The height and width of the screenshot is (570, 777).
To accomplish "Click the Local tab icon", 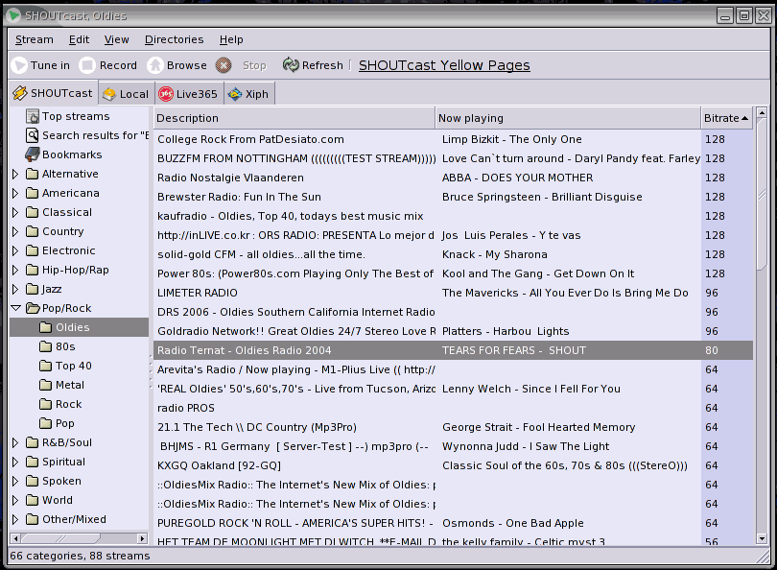I will coord(109,94).
